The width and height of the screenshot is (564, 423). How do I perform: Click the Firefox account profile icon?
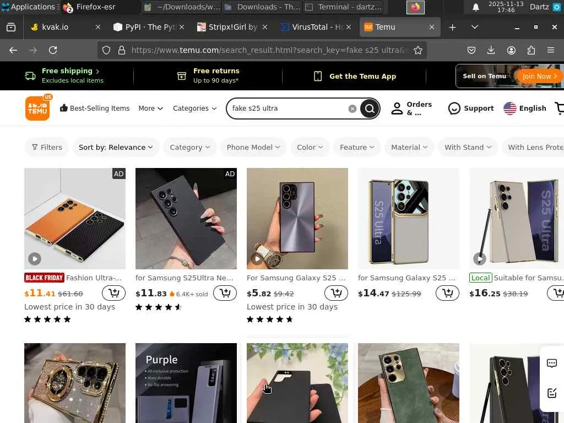pyautogui.click(x=511, y=50)
